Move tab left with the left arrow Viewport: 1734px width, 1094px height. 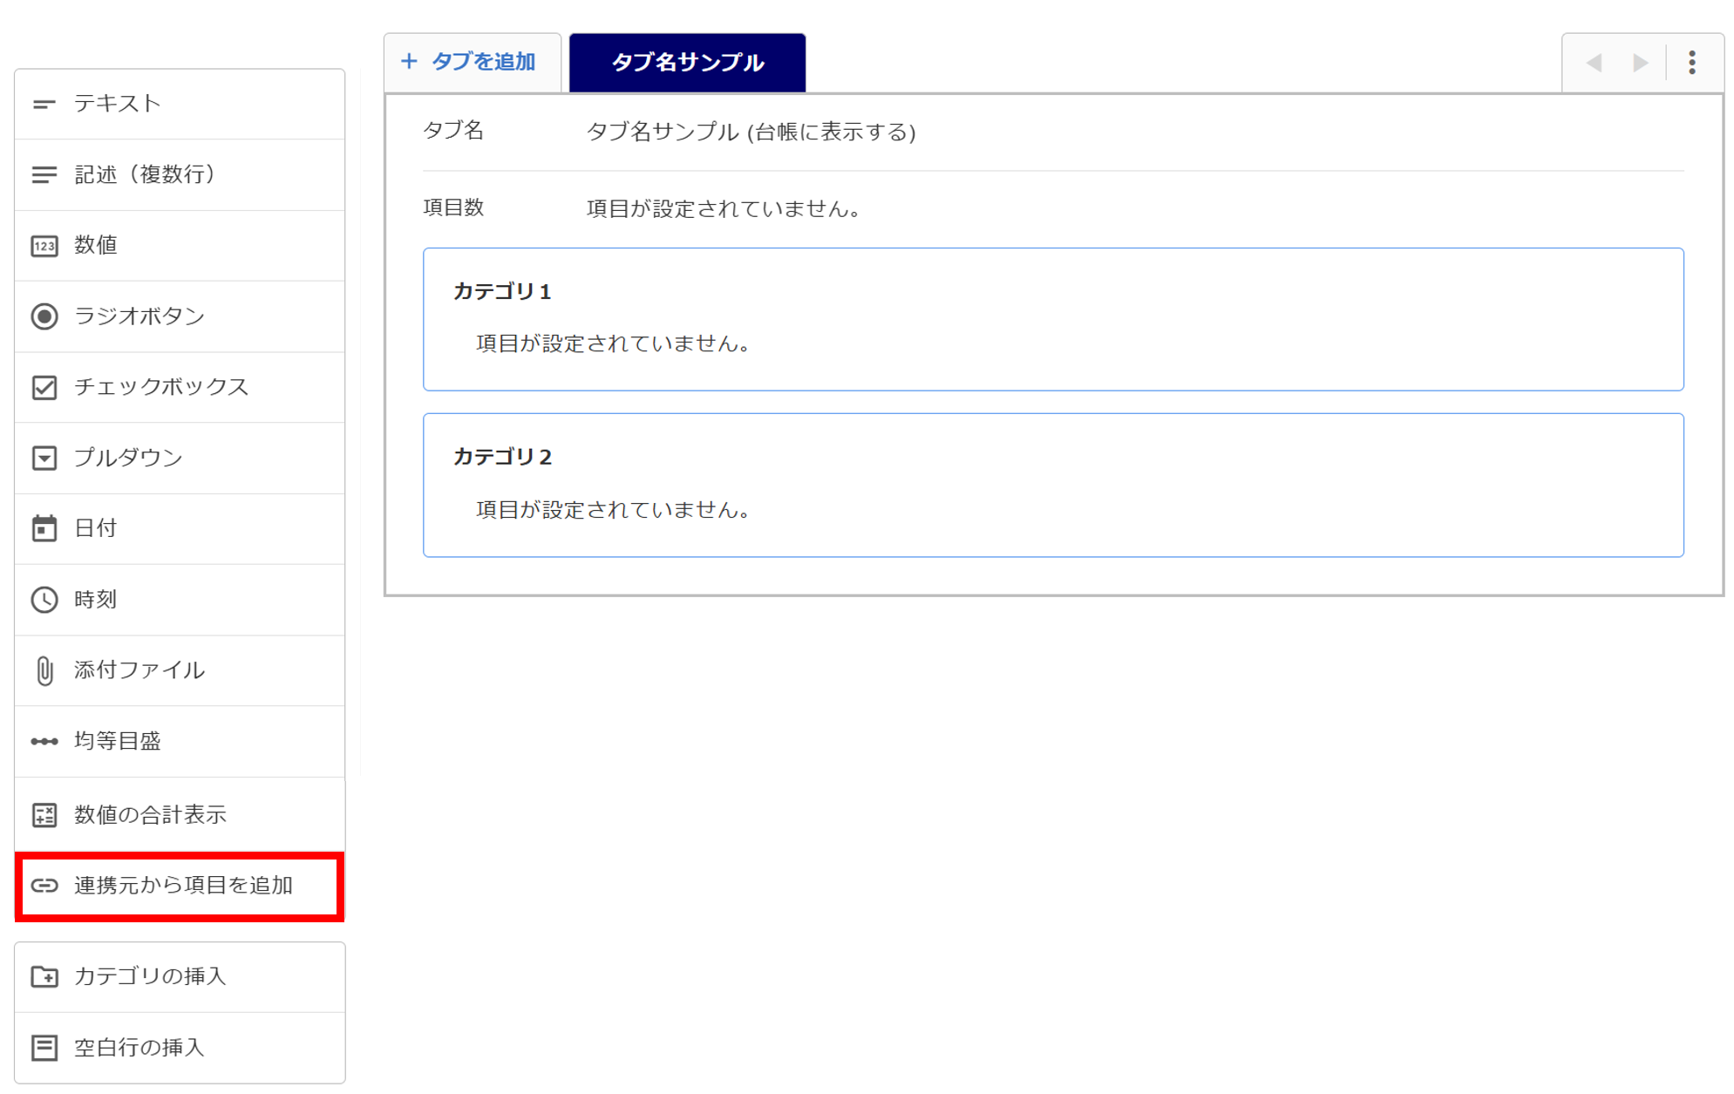click(x=1595, y=63)
